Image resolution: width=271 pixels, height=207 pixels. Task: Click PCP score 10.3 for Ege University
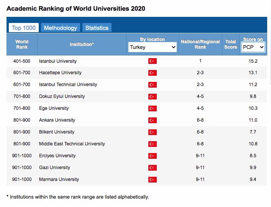pos(253,108)
